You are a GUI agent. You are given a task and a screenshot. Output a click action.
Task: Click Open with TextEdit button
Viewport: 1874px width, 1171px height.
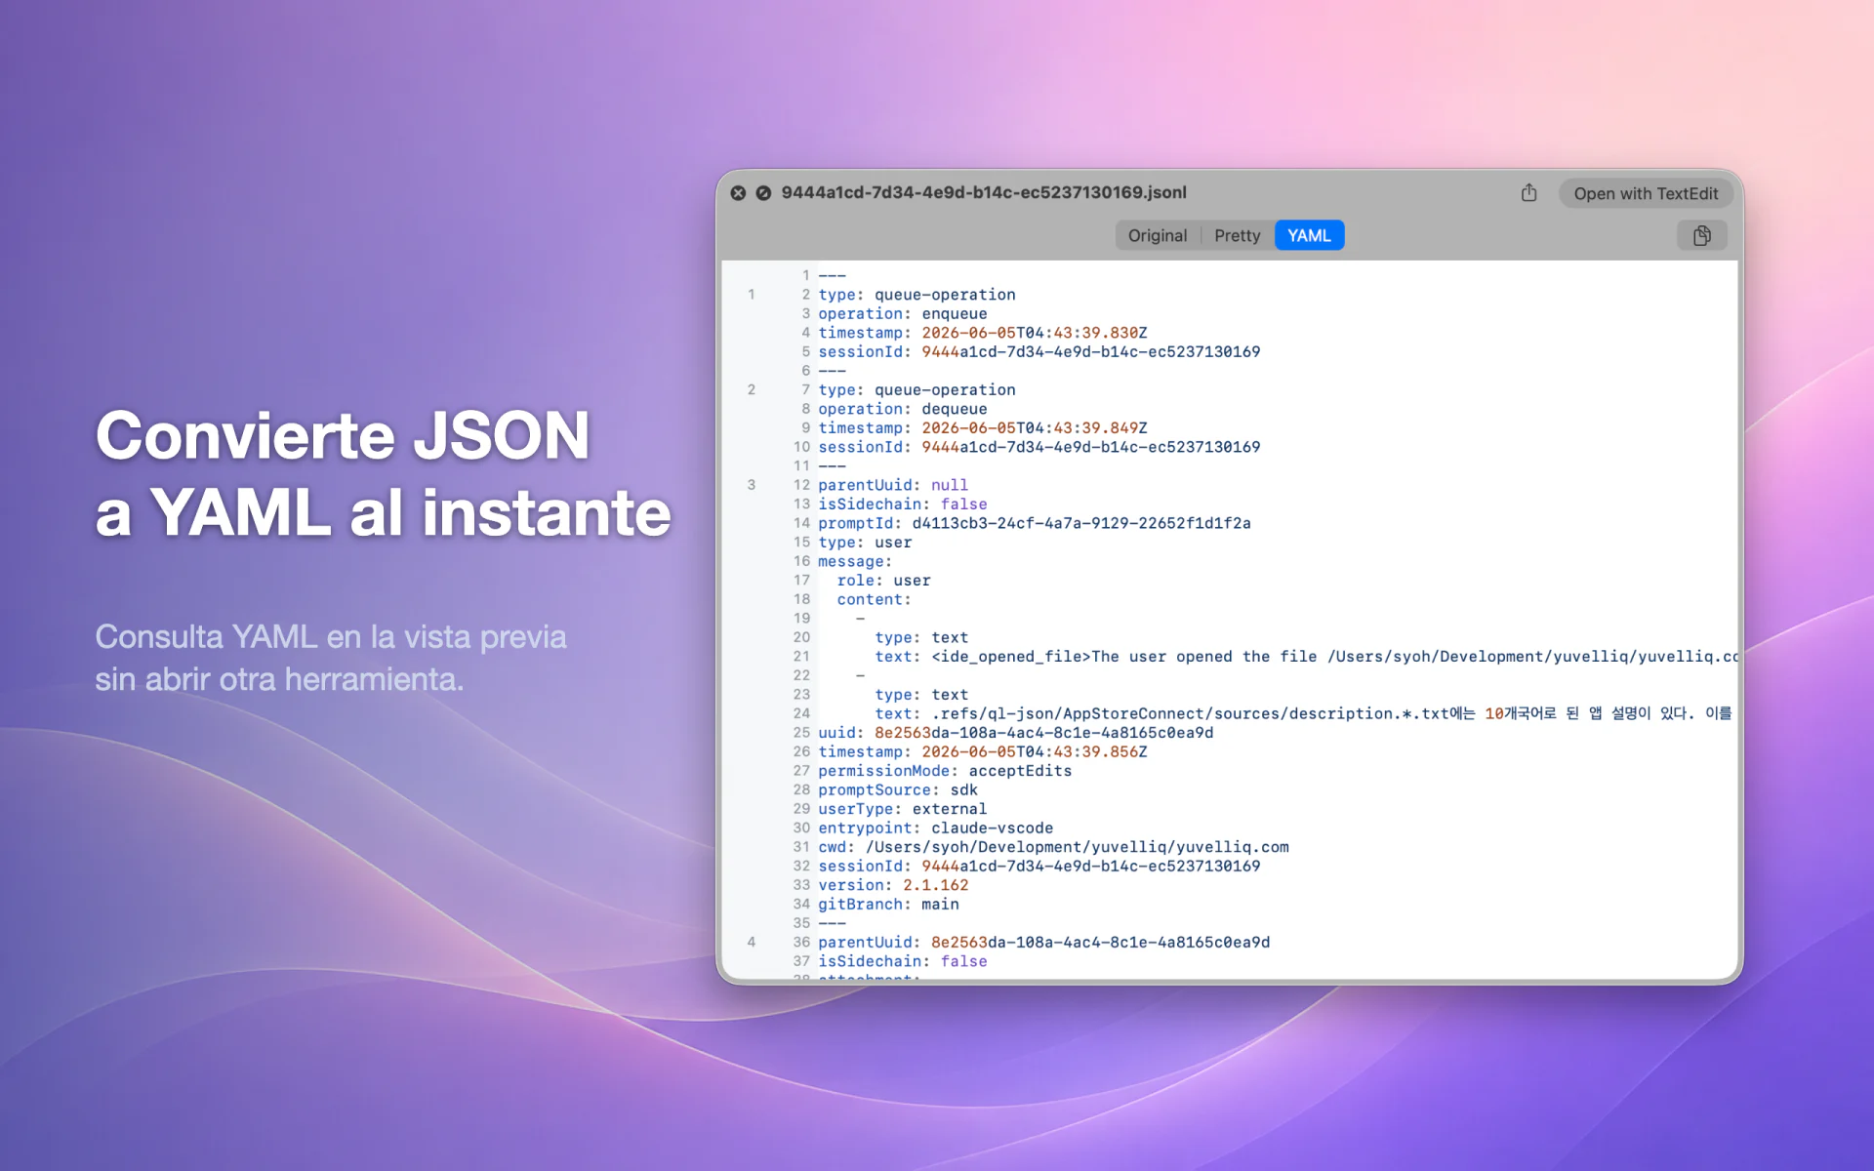pos(1646,193)
